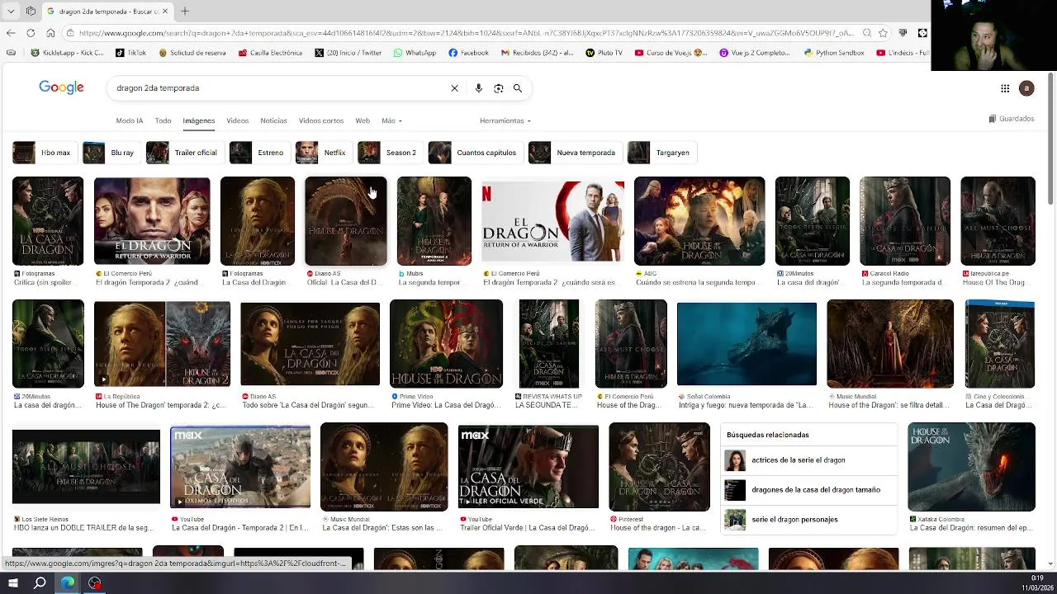Open Pluto TV bookmark
This screenshot has width=1057, height=594.
604,53
